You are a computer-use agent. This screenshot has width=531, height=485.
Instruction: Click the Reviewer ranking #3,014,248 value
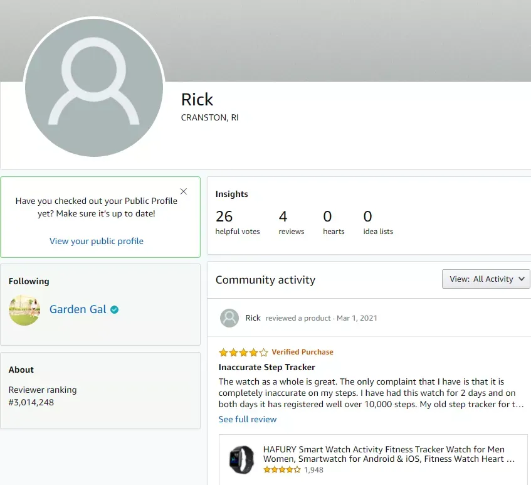(x=31, y=402)
